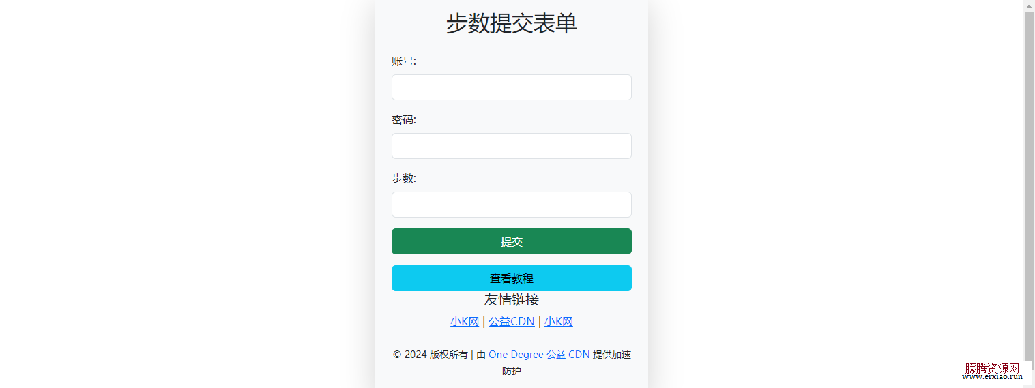Screen dimensions: 1035x388
Task: Click the scrollbar up arrow
Action: click(1029, 5)
